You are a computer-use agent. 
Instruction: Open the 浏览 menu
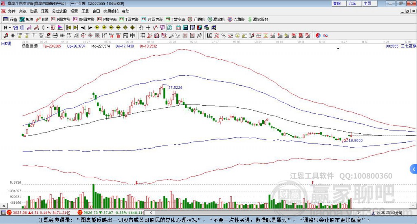pyautogui.click(x=23, y=11)
